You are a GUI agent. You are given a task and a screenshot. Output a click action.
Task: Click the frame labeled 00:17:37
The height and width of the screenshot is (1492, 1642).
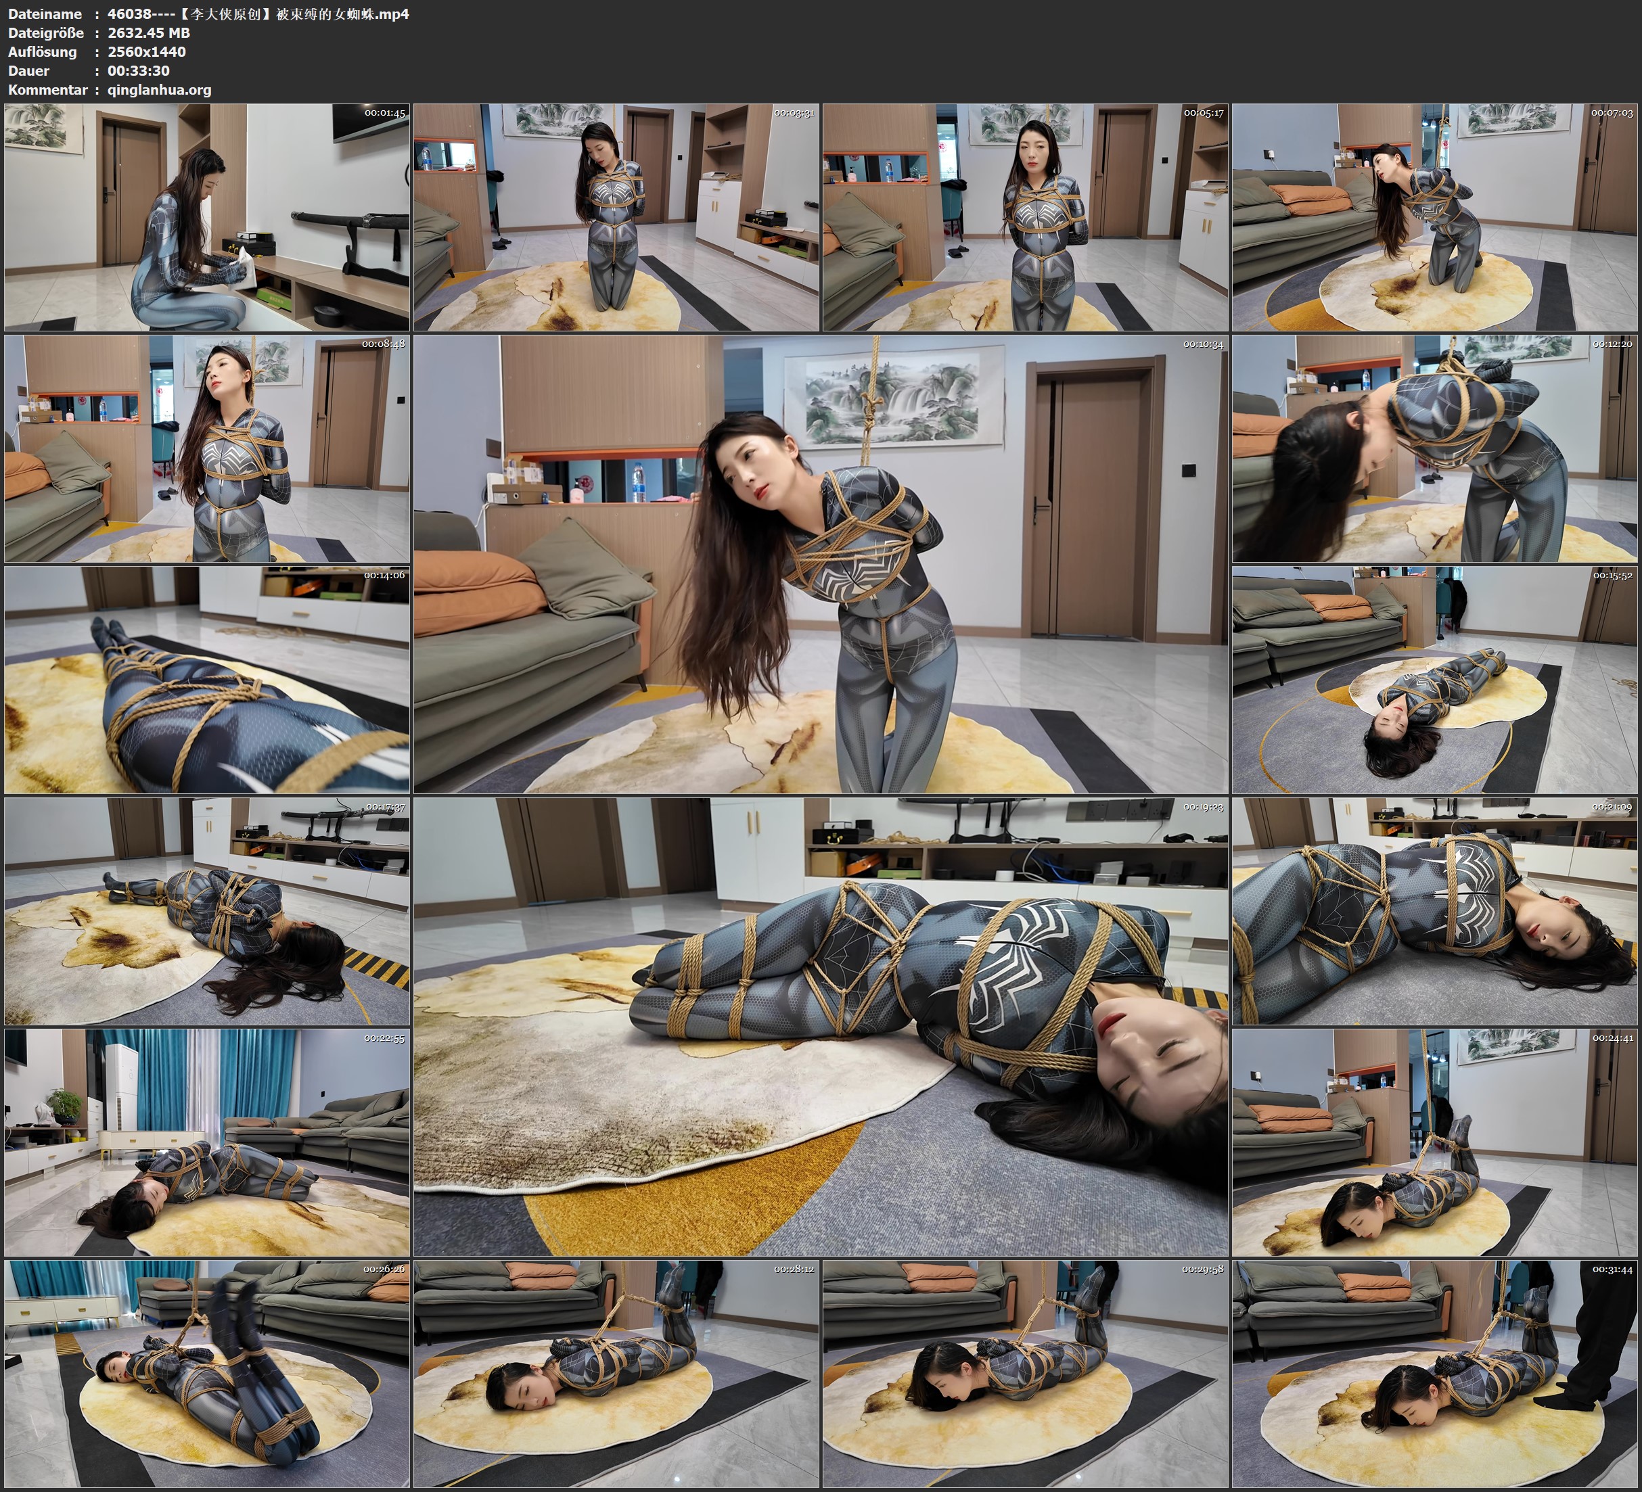click(207, 911)
